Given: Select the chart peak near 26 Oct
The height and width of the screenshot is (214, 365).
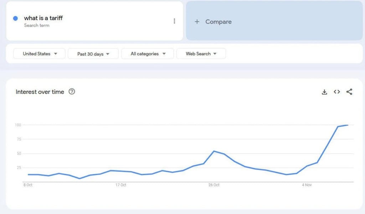Looking at the screenshot, I should click(214, 151).
